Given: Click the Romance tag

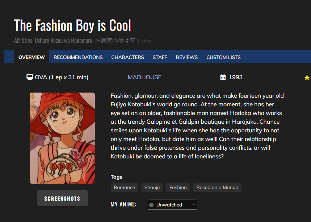Looking at the screenshot, I should coord(124,187).
